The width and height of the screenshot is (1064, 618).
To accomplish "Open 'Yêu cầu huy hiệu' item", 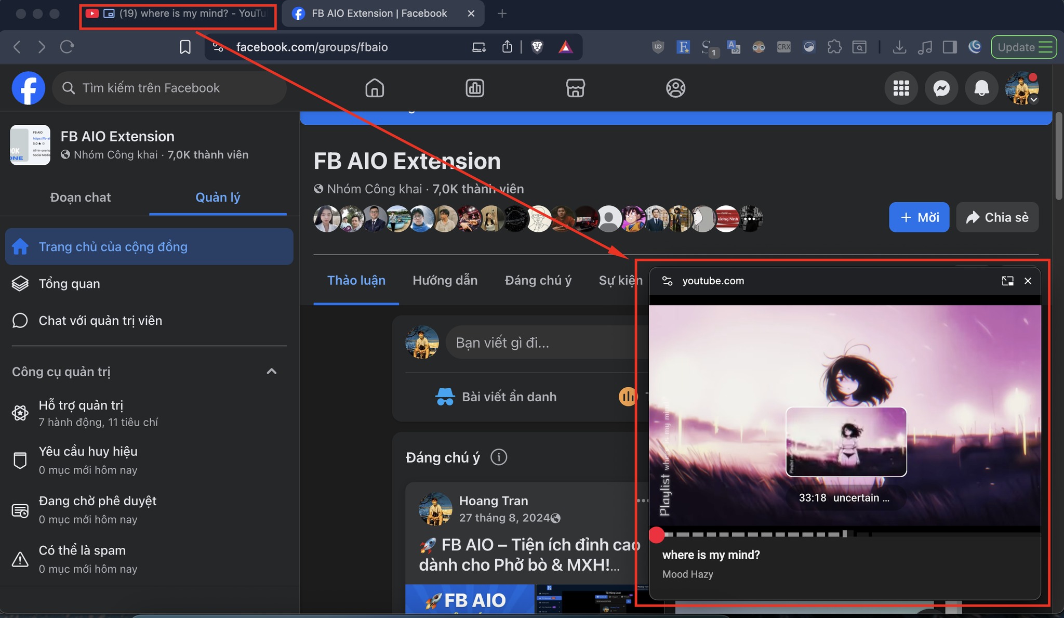I will pyautogui.click(x=149, y=460).
